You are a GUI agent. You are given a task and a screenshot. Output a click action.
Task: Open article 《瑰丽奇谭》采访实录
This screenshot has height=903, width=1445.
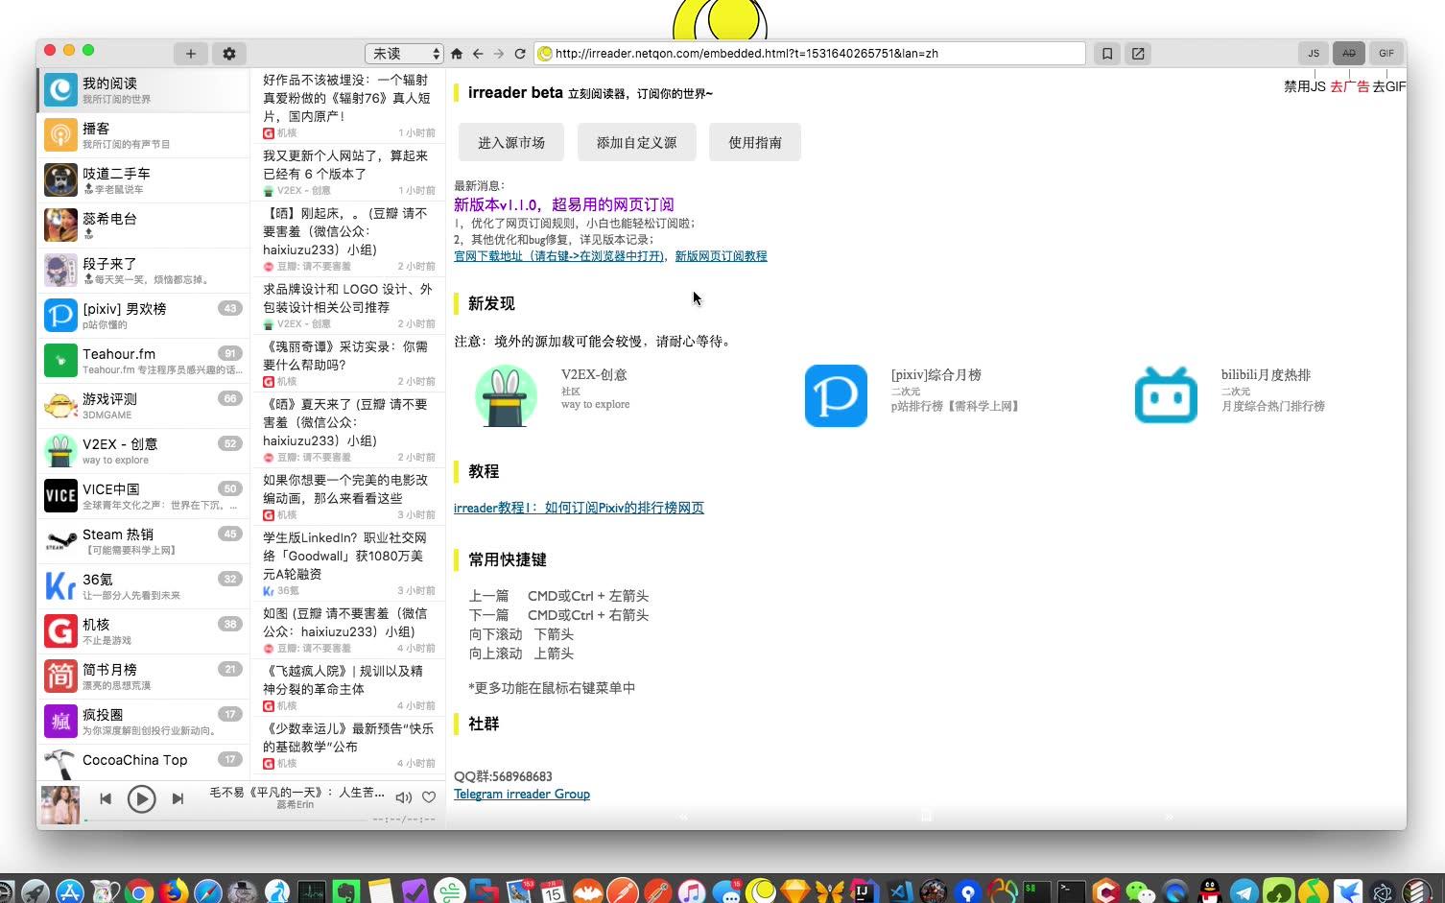348,363
